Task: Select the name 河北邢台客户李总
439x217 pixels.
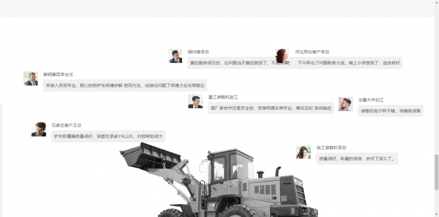Action: click(312, 52)
